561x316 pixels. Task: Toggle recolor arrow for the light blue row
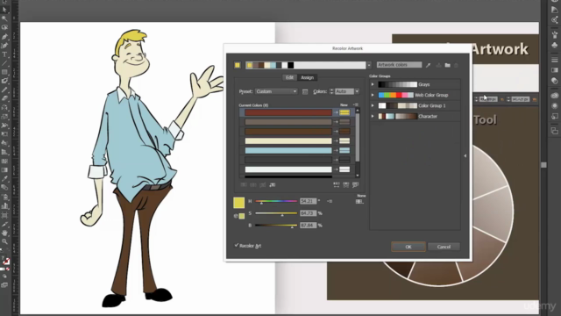[x=336, y=150]
